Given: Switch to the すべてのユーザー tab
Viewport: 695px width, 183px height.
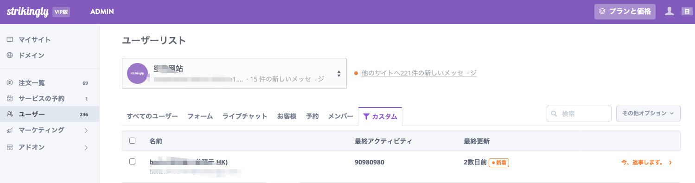Looking at the screenshot, I should coord(152,116).
